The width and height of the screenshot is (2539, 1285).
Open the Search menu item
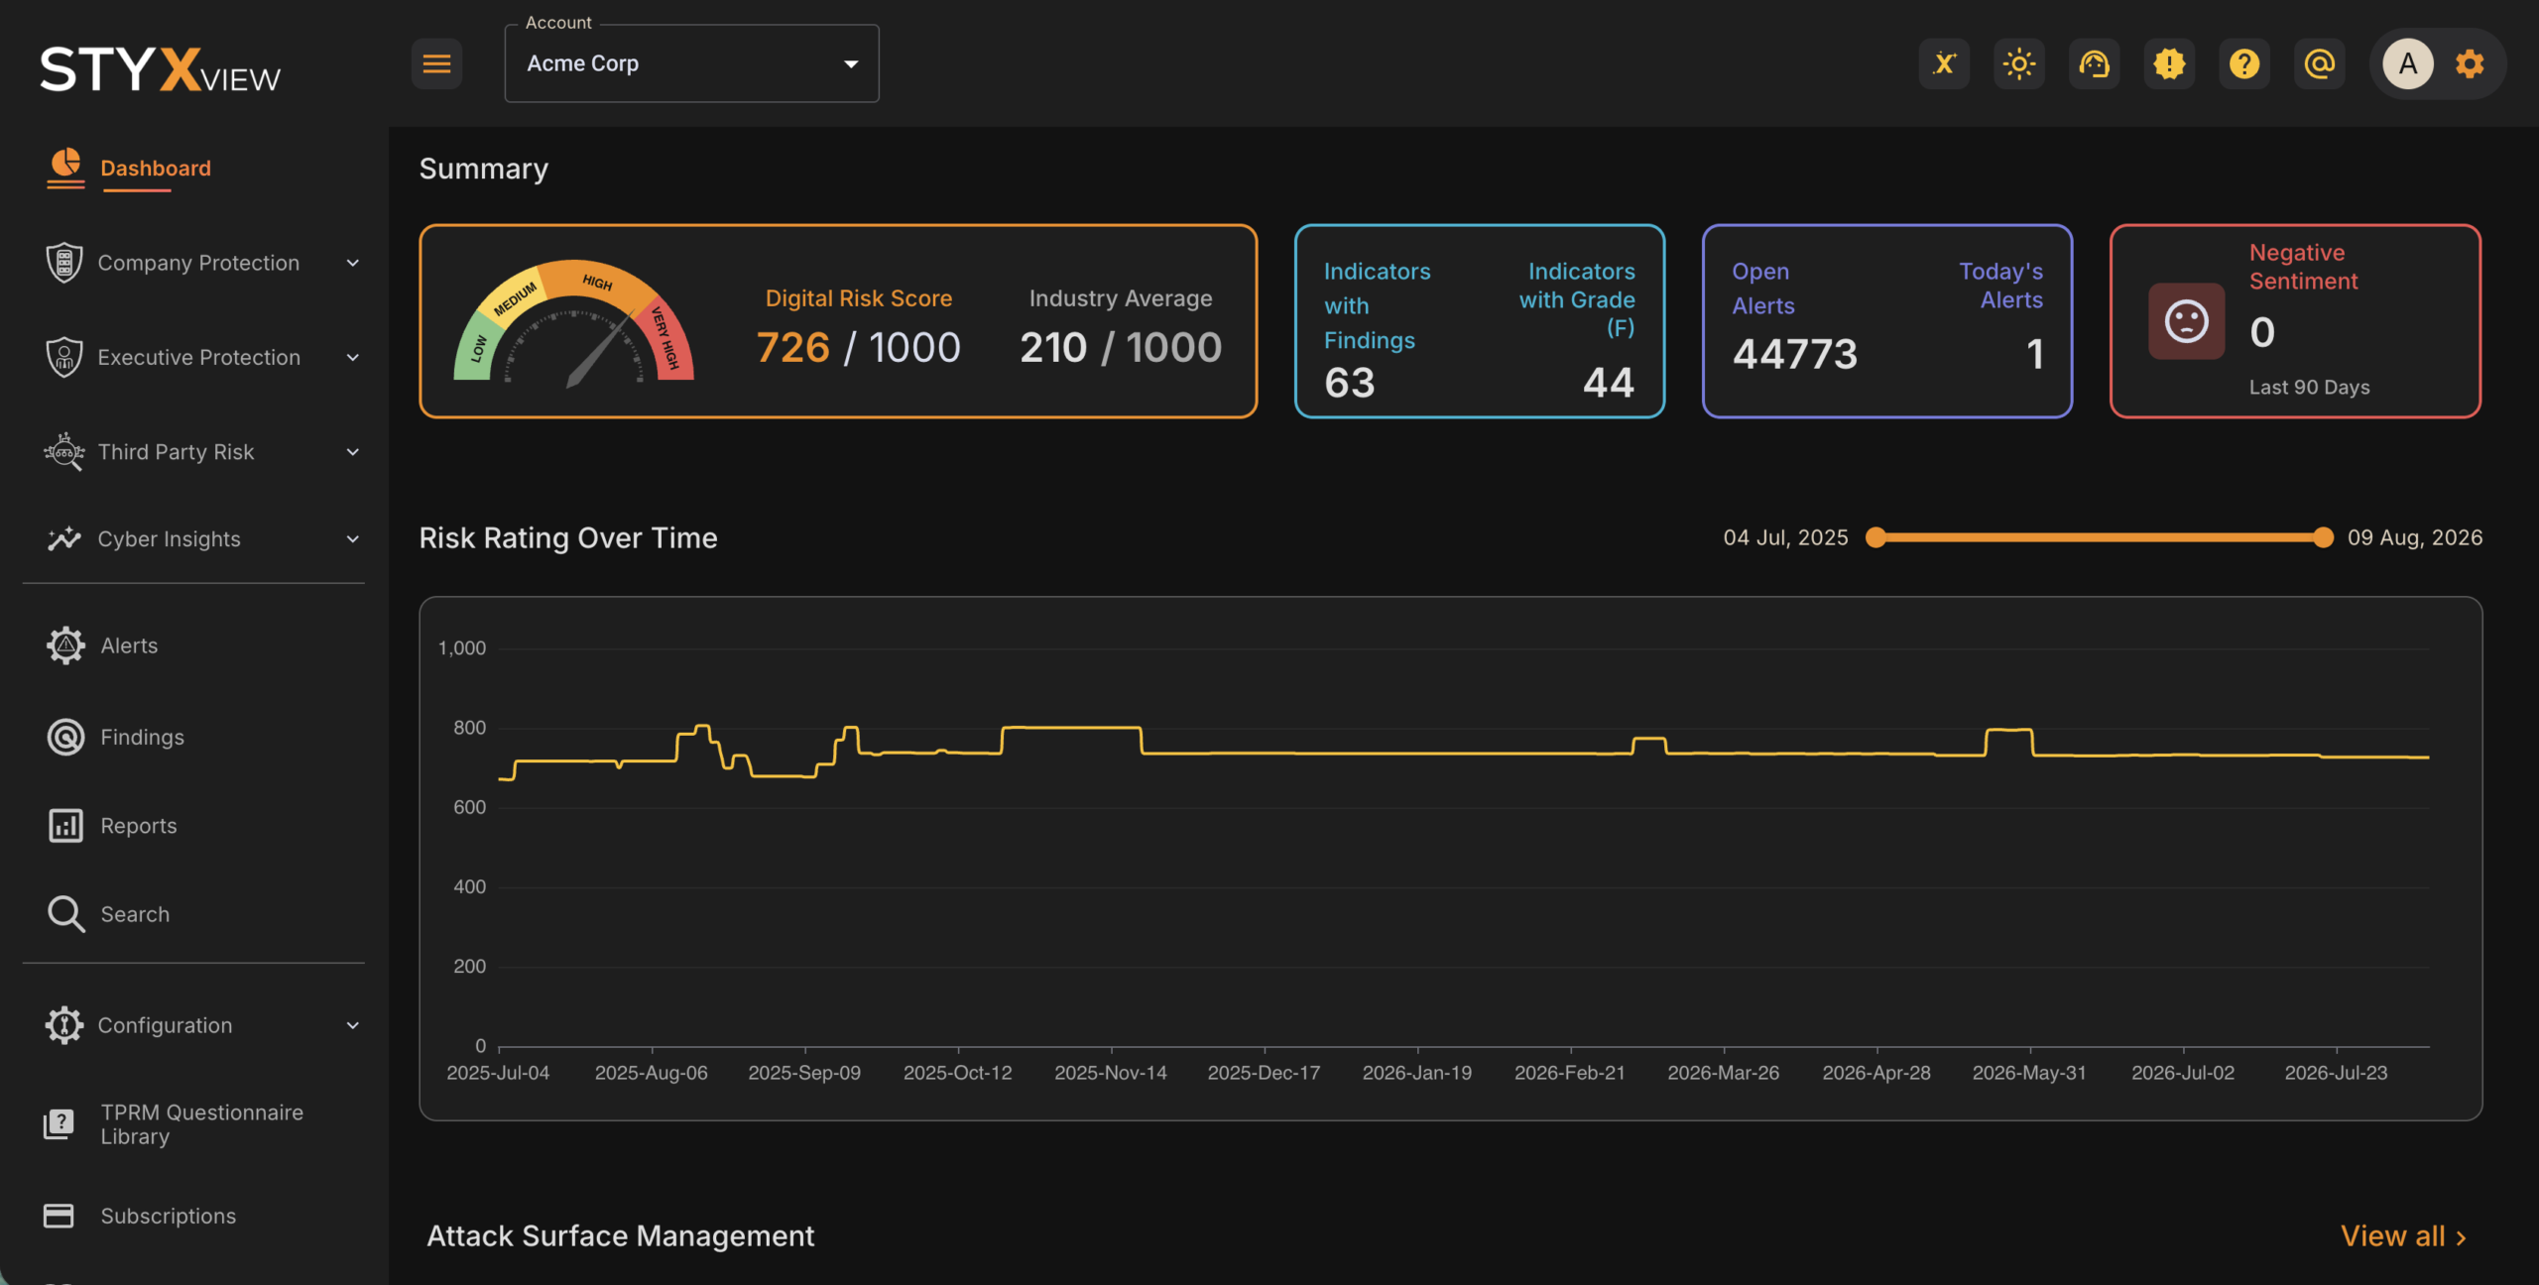click(135, 914)
